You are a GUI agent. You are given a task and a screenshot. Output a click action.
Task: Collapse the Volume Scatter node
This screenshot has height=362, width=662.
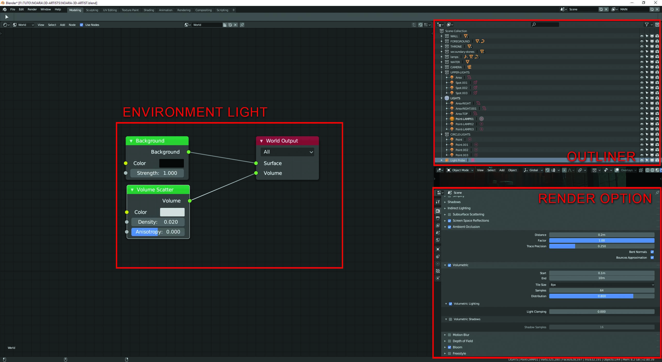pos(132,190)
